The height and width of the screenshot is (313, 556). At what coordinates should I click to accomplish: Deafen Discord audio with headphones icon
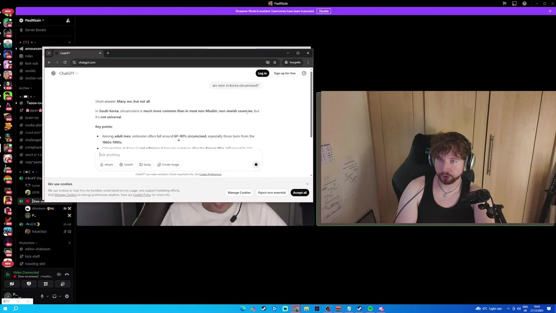click(54, 296)
